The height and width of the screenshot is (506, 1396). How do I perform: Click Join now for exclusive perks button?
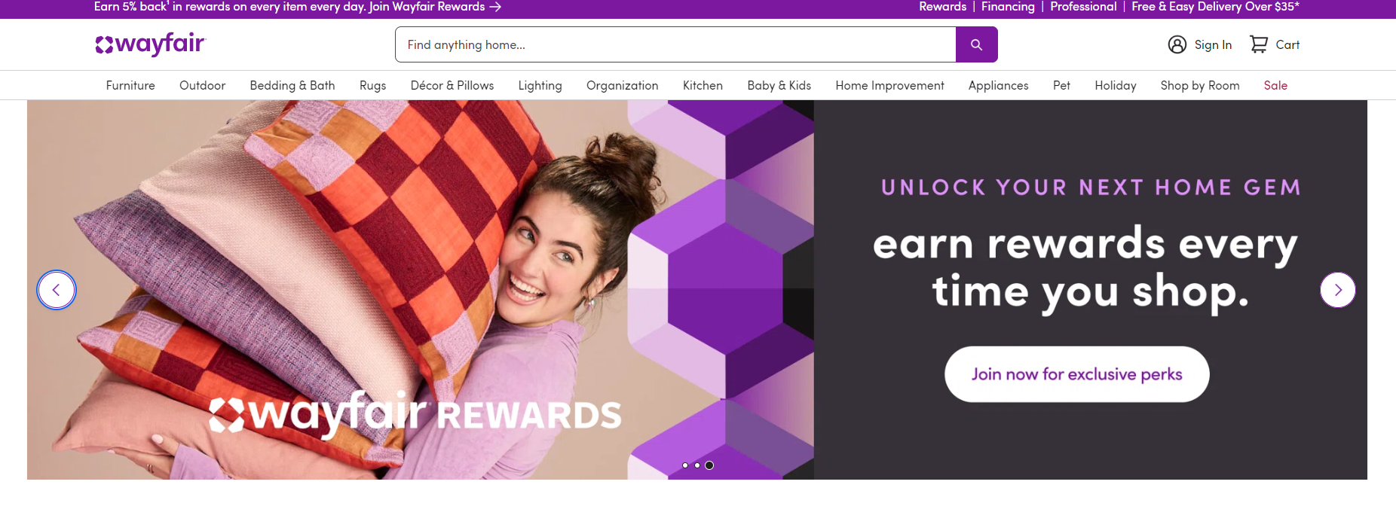point(1077,374)
